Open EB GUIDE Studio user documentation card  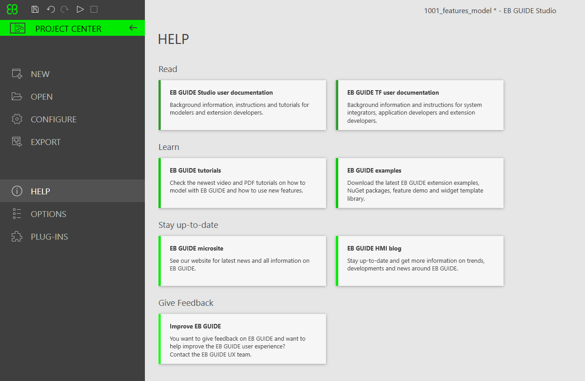click(242, 105)
